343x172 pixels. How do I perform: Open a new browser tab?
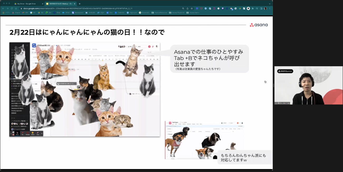pos(80,4)
